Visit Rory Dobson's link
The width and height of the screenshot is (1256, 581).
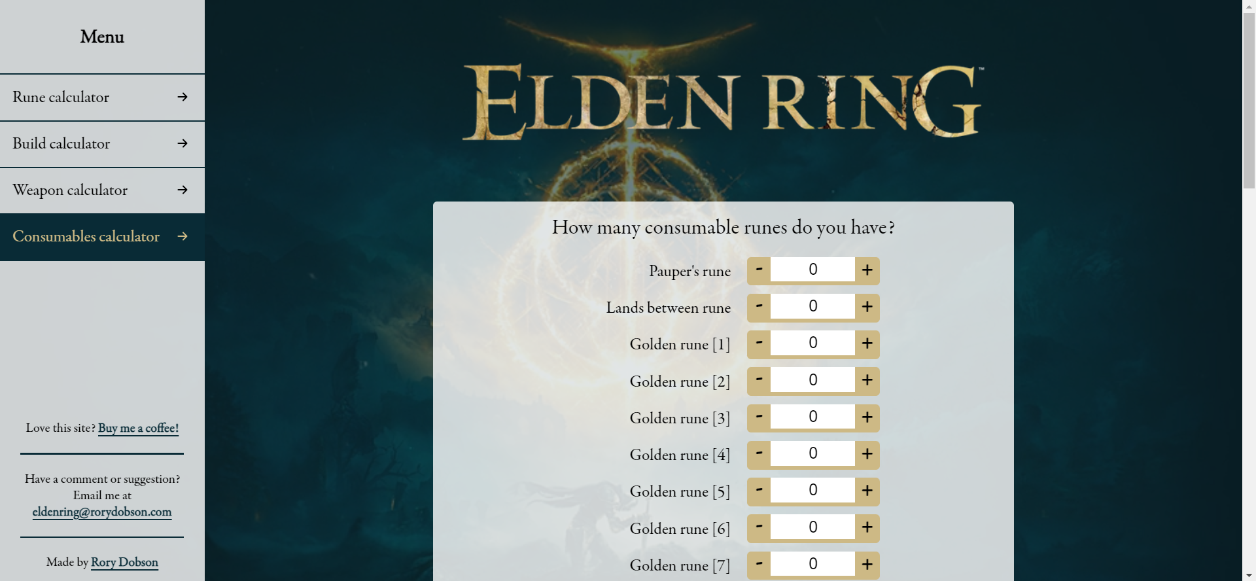(124, 562)
